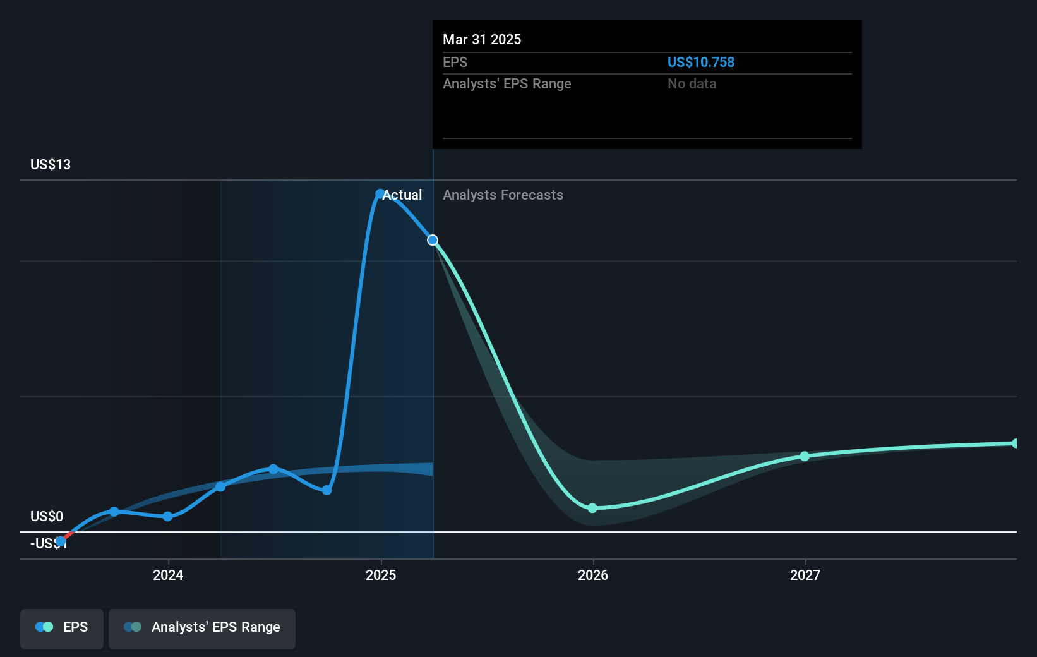Click the Actual label
This screenshot has height=657, width=1037.
pos(402,195)
